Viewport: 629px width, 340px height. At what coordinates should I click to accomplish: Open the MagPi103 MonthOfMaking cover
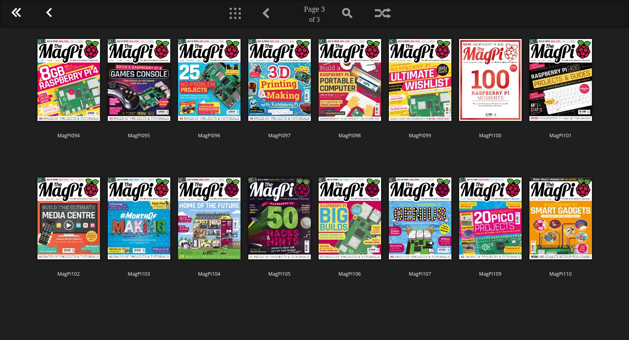pos(139,218)
